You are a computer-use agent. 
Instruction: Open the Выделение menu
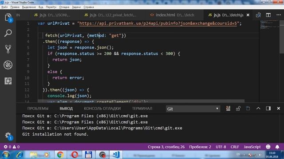pyautogui.click(x=29, y=7)
